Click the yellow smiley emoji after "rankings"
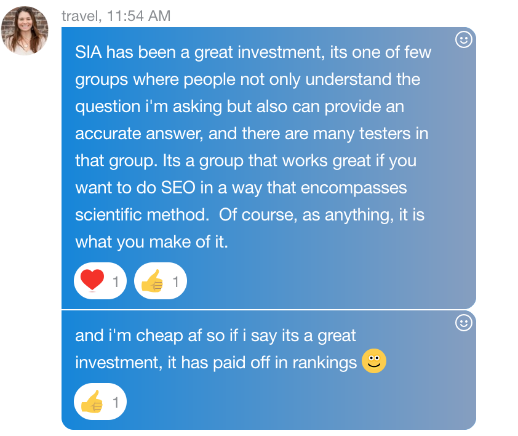Viewport: 518px width, 436px height. point(373,361)
